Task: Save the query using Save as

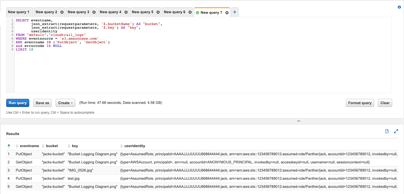Action: (x=42, y=103)
